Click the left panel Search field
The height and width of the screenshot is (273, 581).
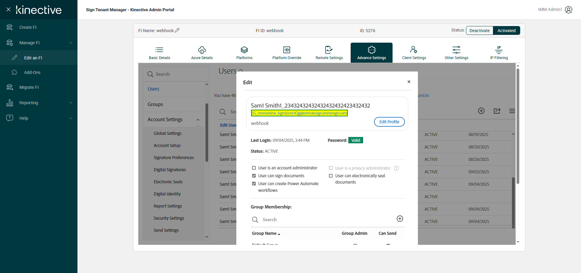[176, 74]
